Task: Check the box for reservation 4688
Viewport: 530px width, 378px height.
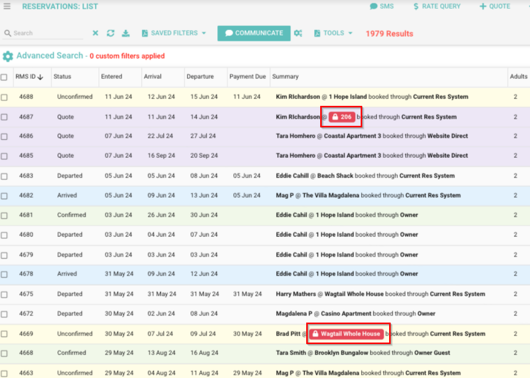Action: 4,97
